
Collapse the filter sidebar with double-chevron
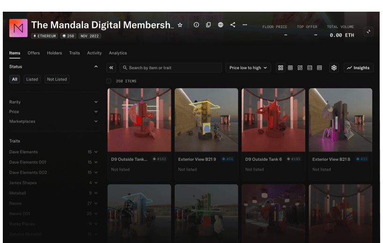tap(111, 68)
